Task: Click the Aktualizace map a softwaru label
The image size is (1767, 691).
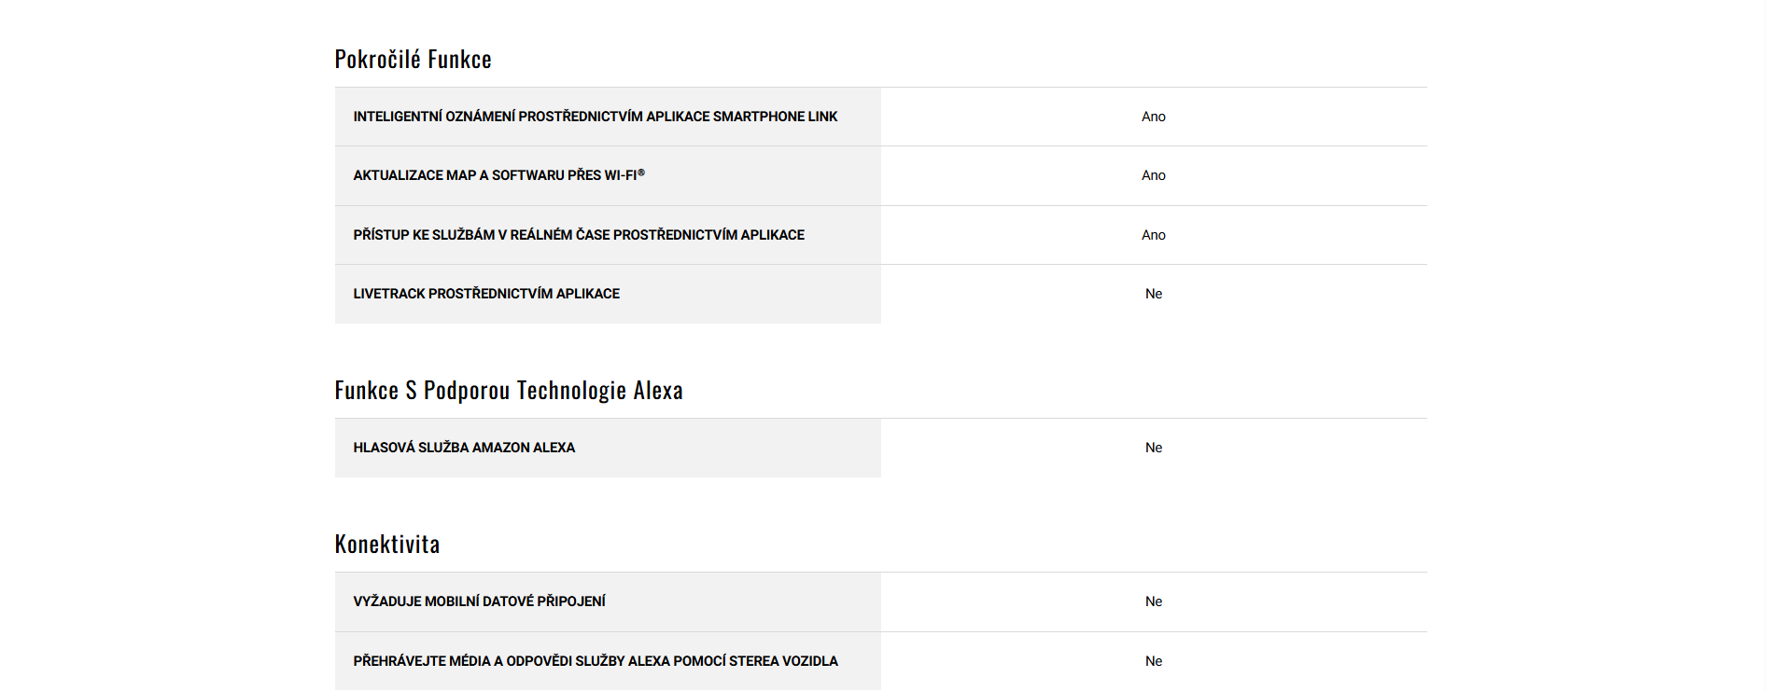Action: coord(495,175)
